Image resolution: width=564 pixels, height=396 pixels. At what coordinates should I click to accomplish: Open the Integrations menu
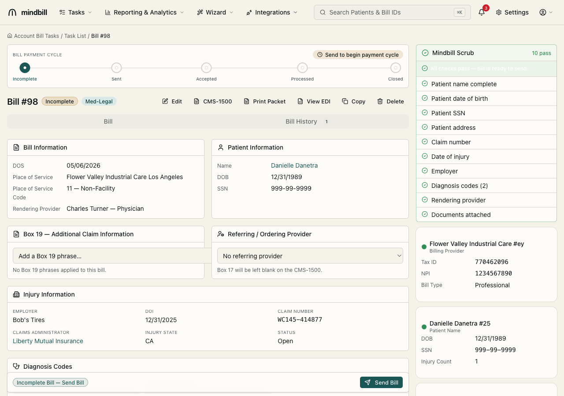272,12
